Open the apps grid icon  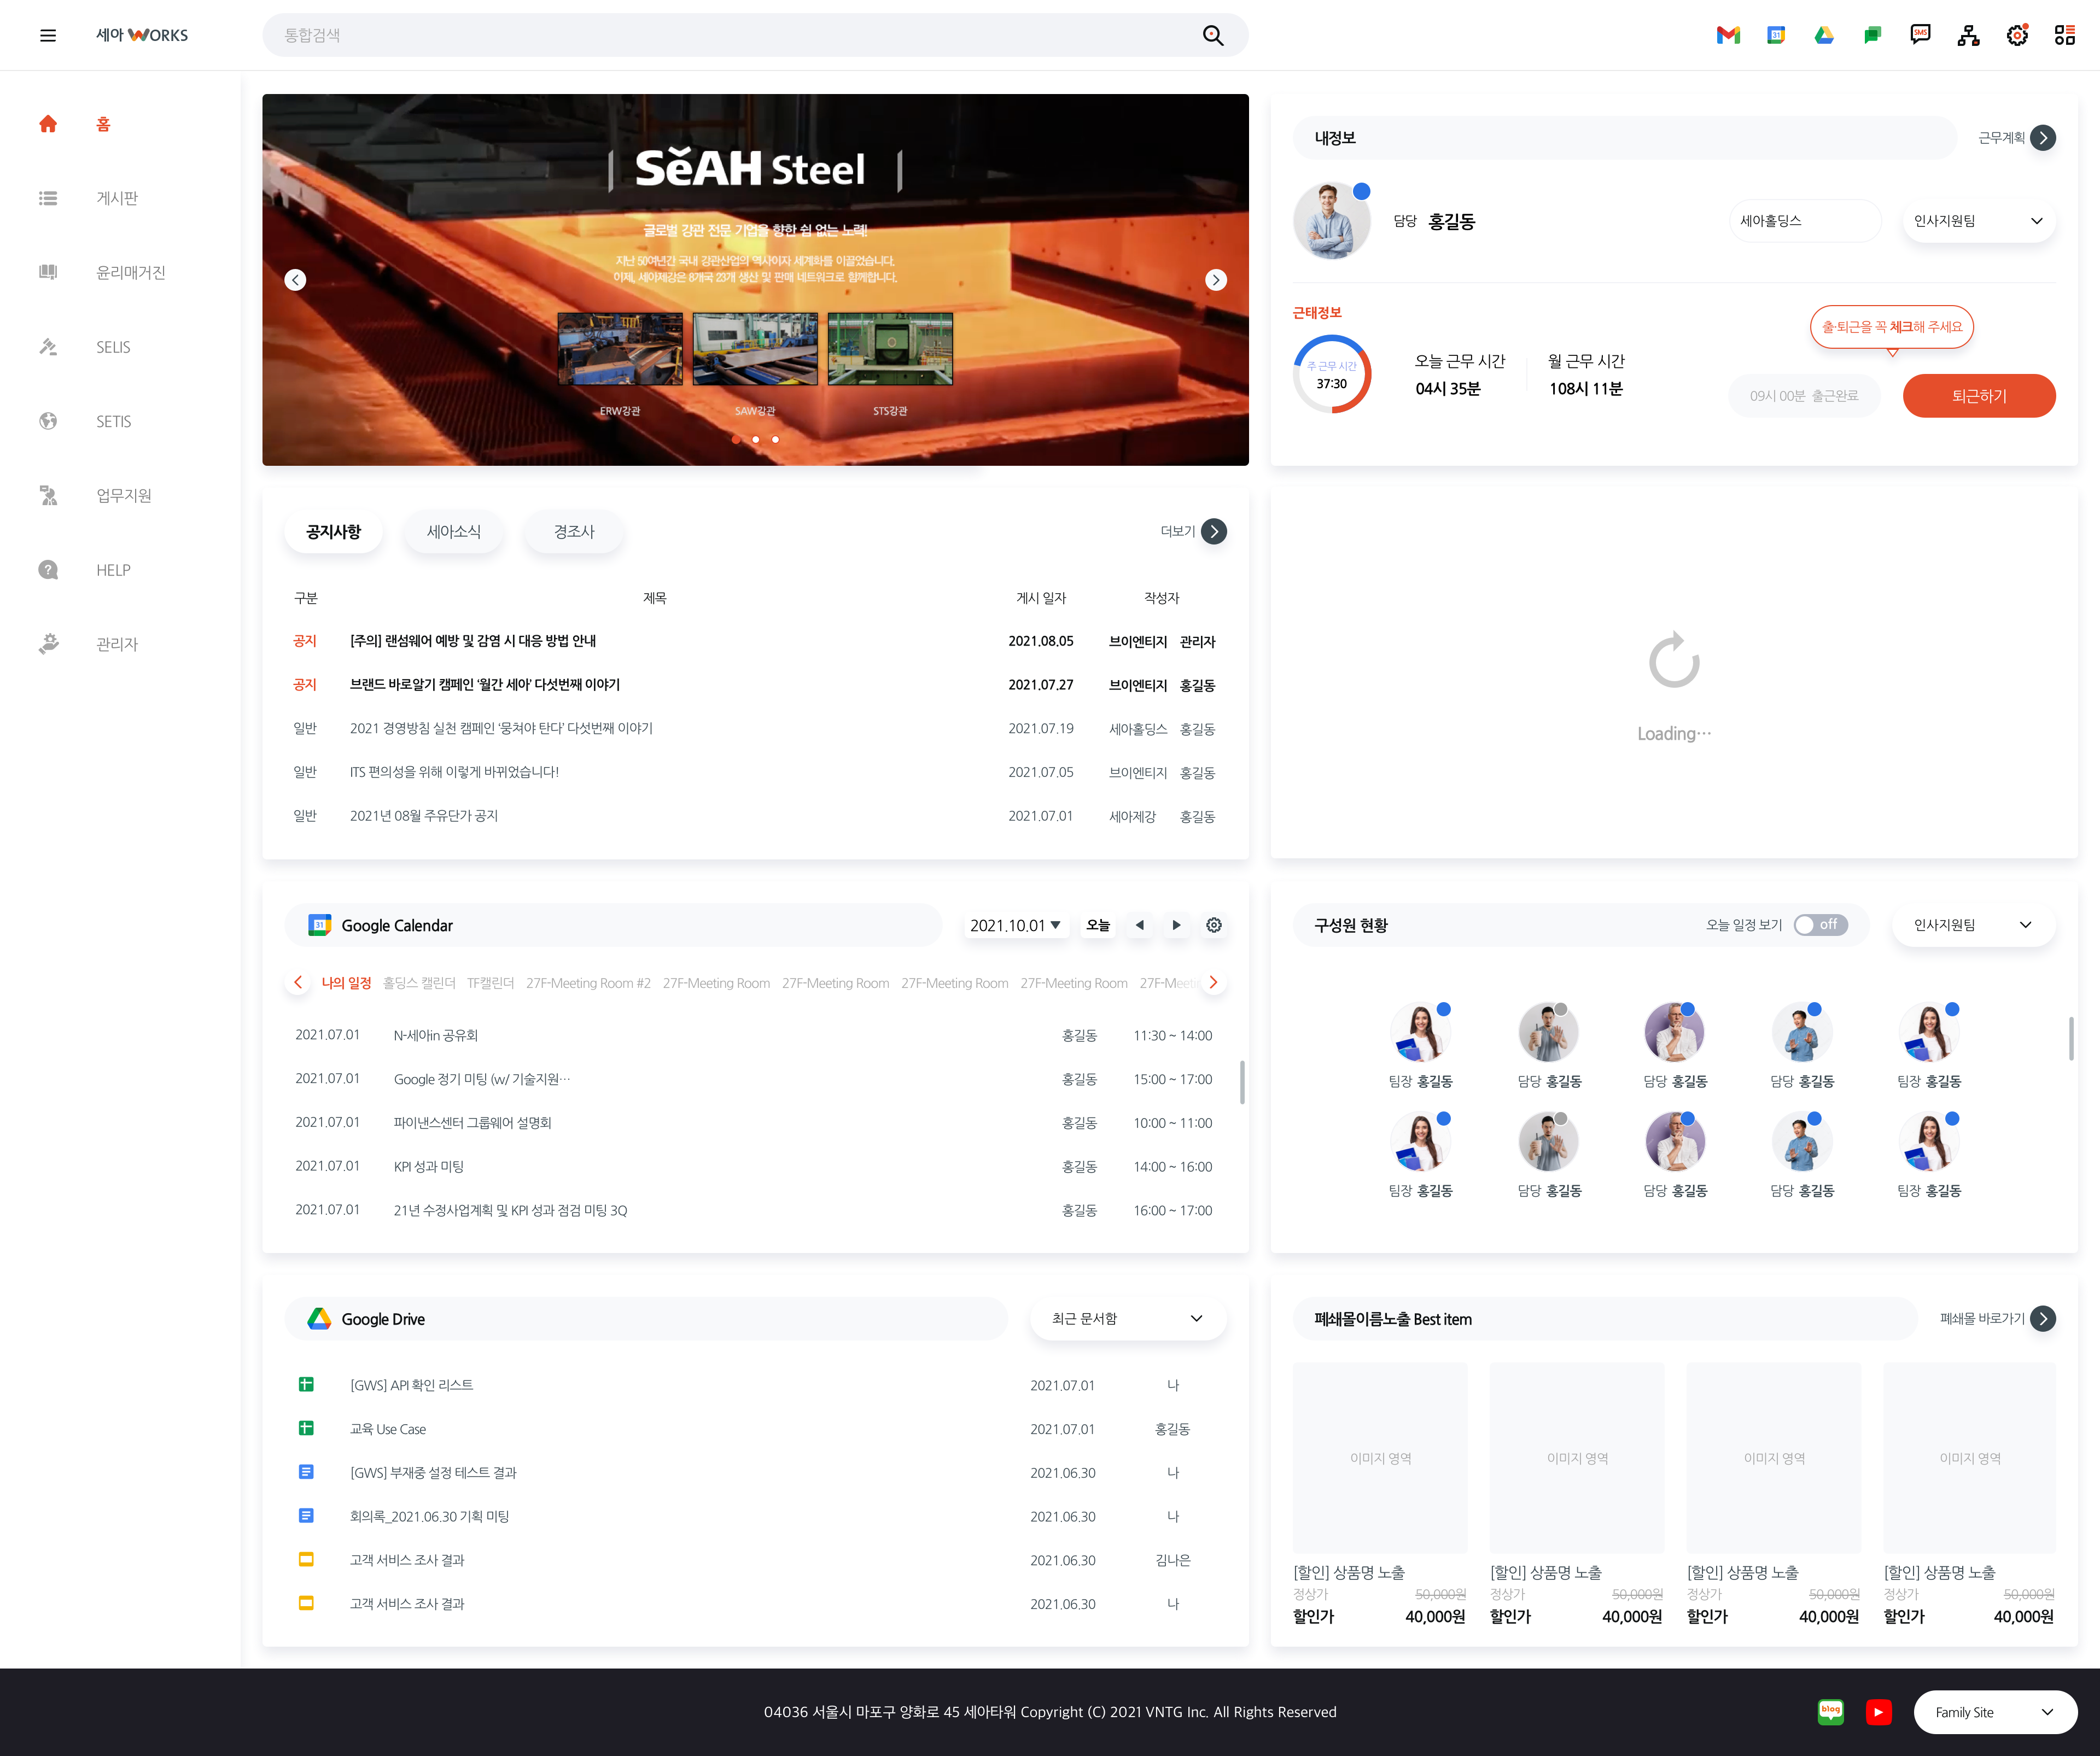[2064, 35]
